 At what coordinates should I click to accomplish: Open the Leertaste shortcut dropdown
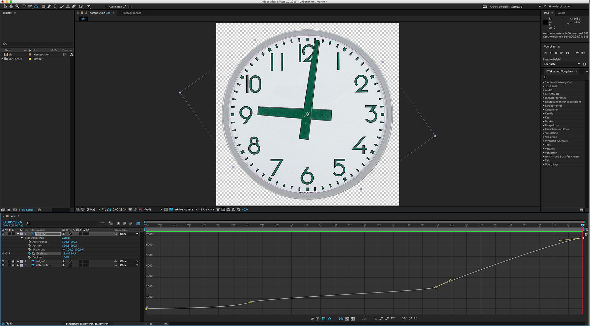pos(562,64)
